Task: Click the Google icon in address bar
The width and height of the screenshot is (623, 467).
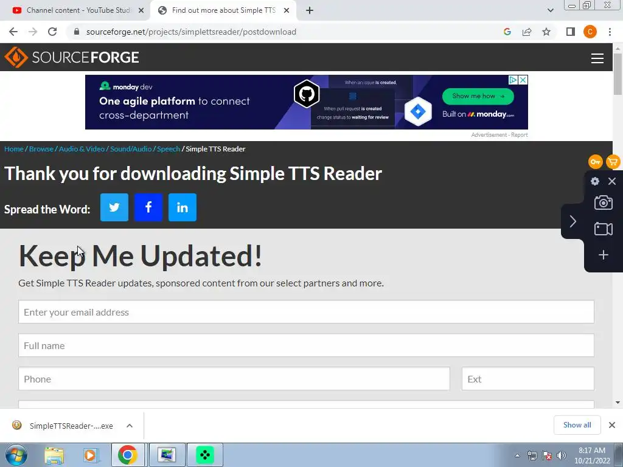Action: coord(507,32)
